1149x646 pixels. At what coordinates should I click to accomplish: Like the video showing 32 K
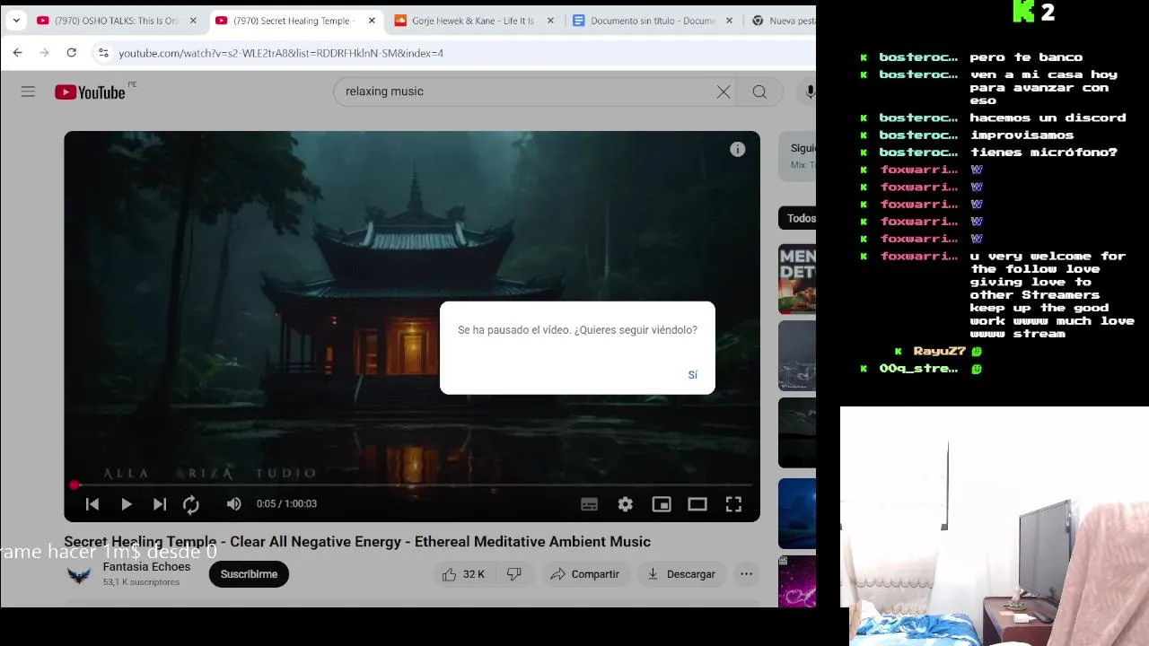pyautogui.click(x=463, y=574)
